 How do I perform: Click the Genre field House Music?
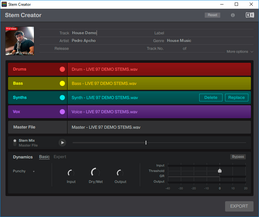[x=179, y=41]
